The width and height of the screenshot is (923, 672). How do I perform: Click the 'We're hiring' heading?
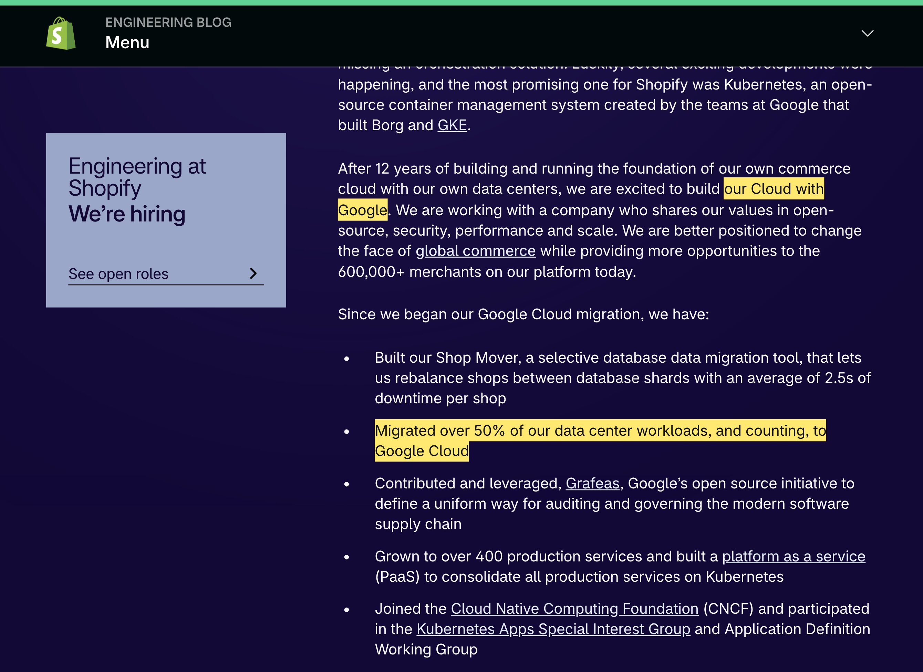click(126, 214)
